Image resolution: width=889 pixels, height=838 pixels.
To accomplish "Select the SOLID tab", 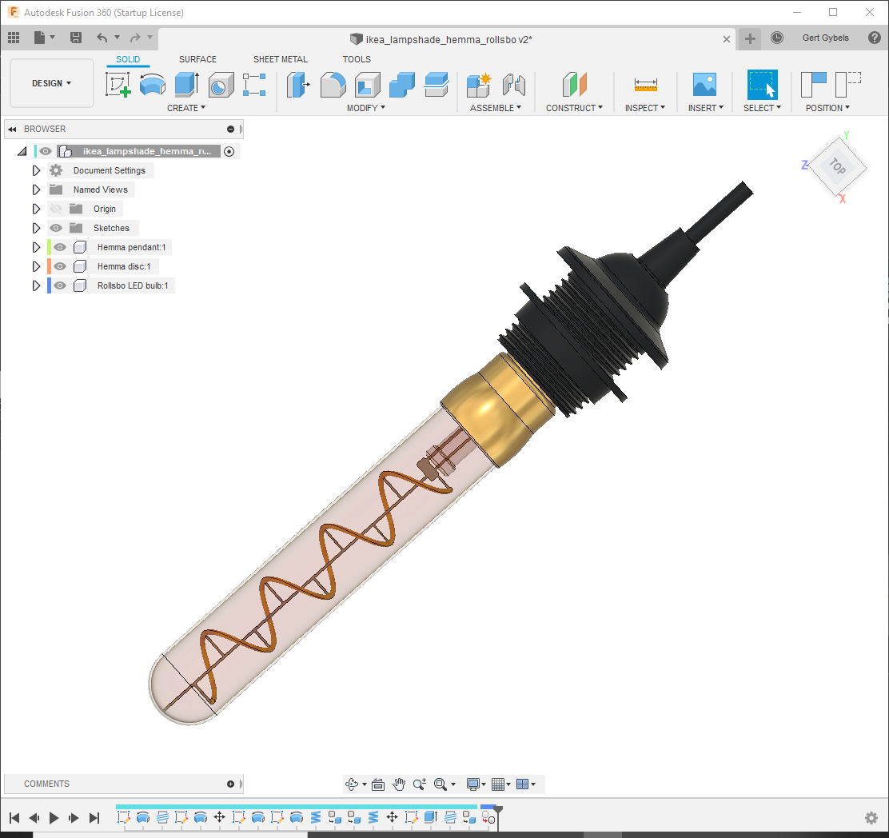I will 128,59.
